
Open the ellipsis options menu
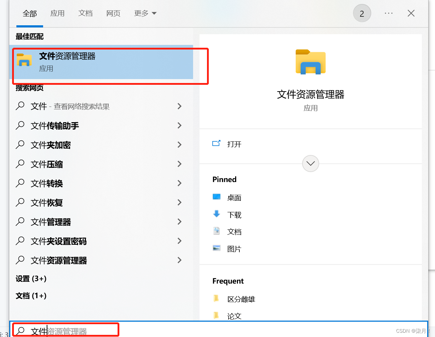tap(389, 13)
